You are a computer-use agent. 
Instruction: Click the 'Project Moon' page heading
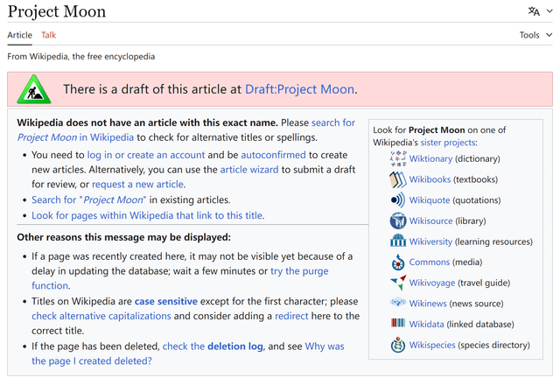point(57,11)
